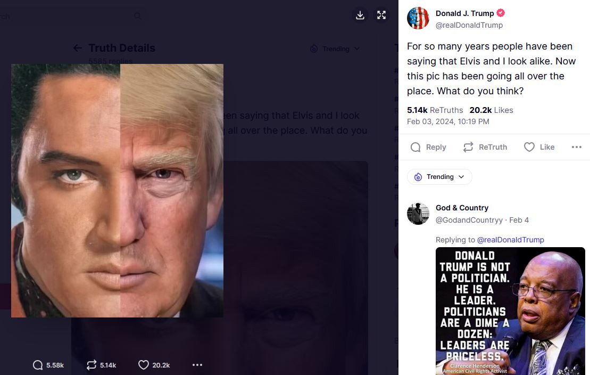
Task: Open the @realDonaldTrump mention link in reply
Action: (510, 240)
